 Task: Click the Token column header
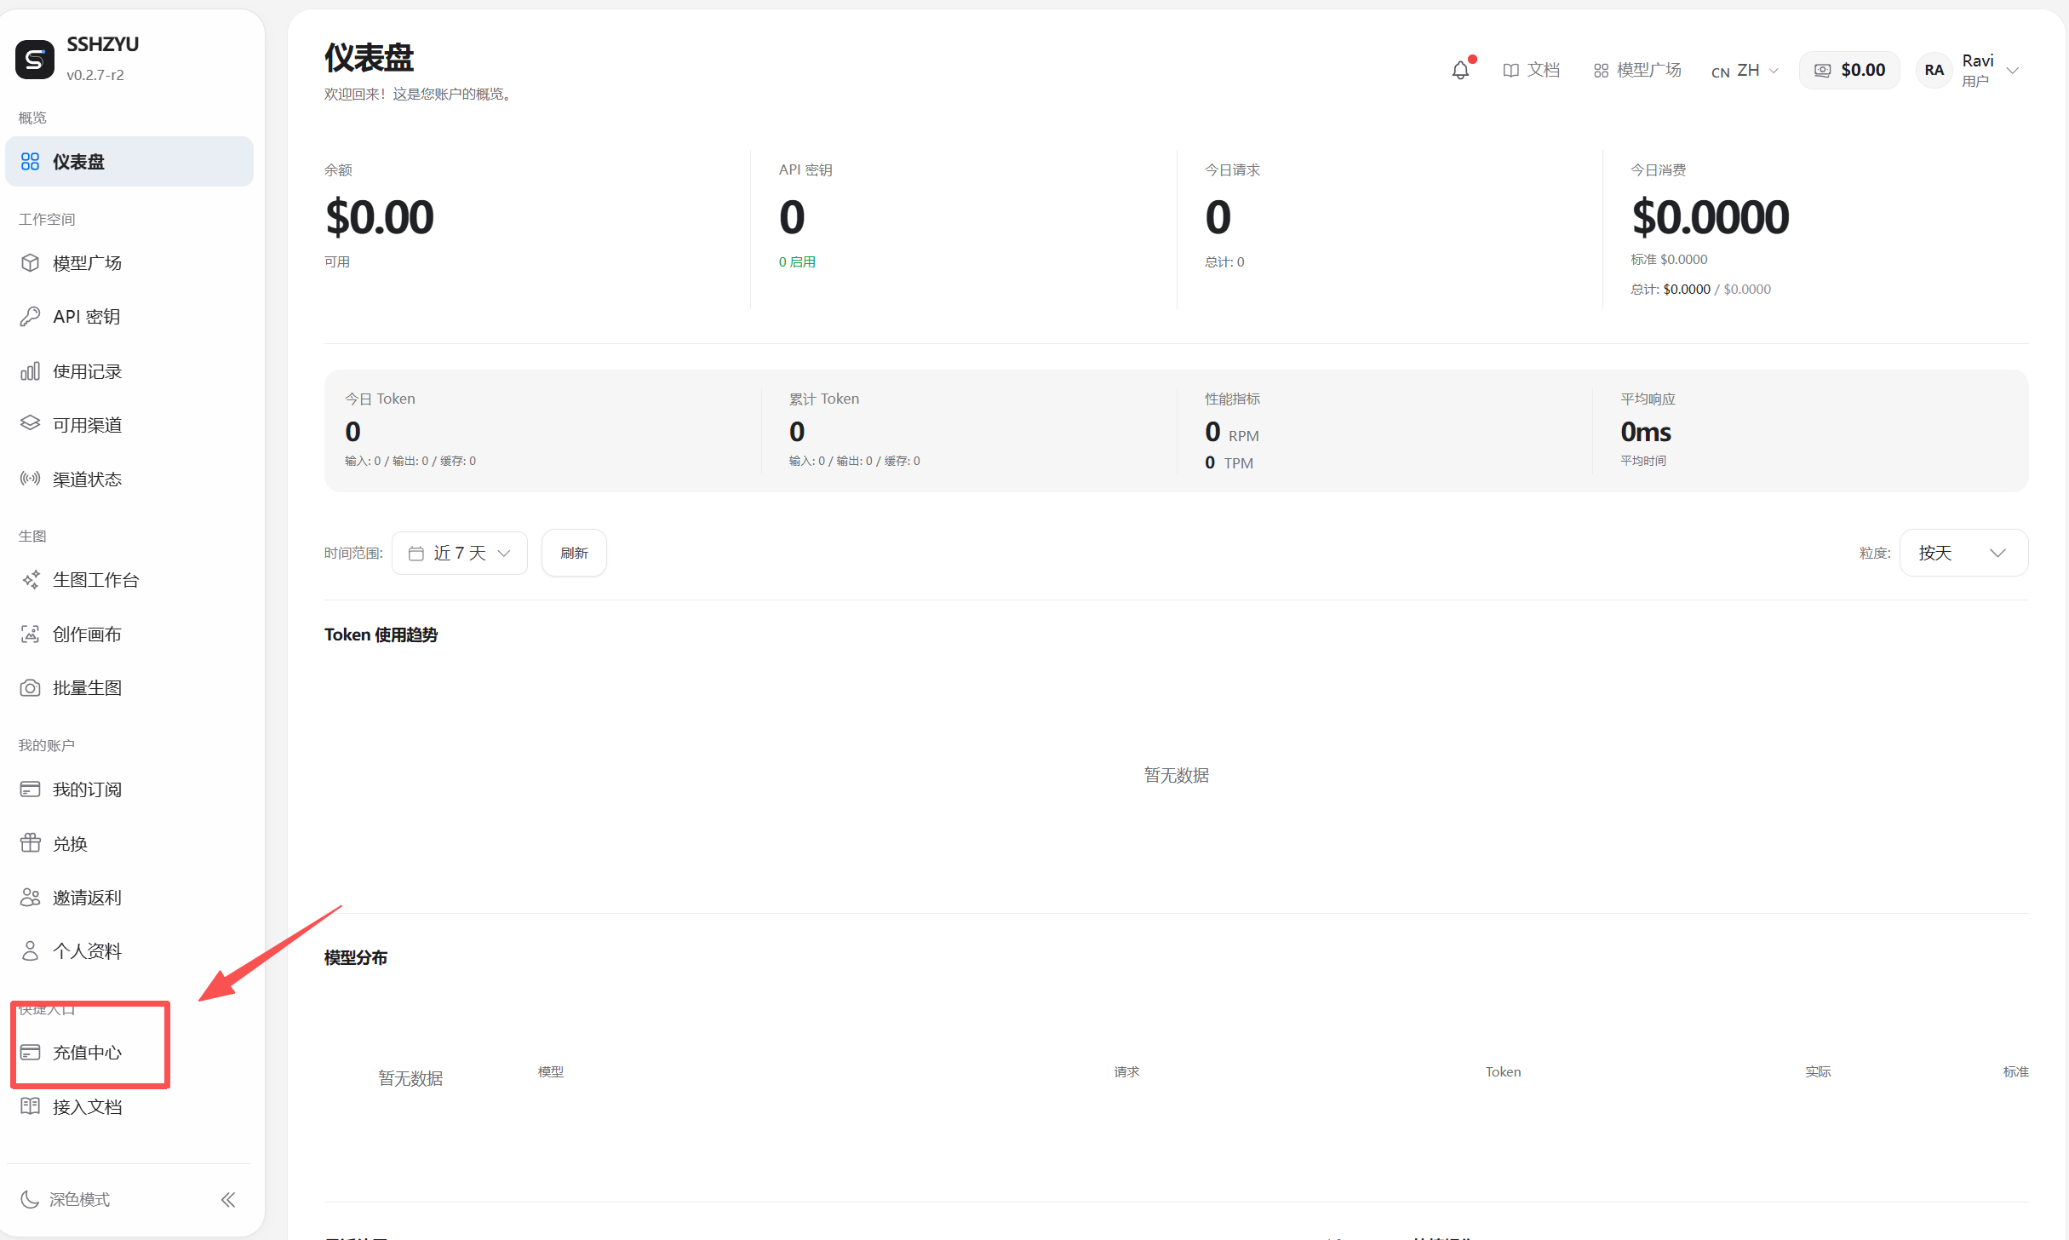[x=1503, y=1071]
